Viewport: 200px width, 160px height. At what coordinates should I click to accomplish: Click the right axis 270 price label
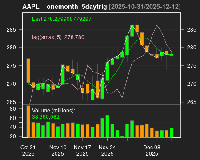coord(192,84)
